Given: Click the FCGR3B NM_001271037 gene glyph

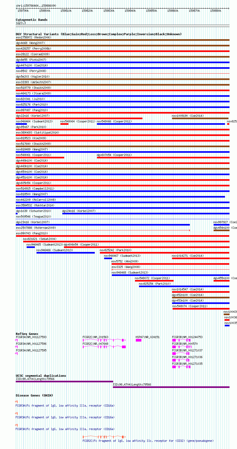Looking at the screenshot, I should pos(181,354).
